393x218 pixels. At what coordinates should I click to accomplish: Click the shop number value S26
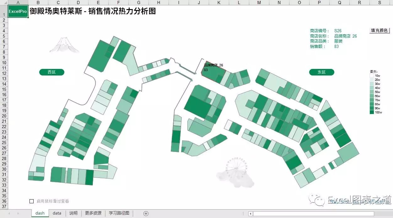pos(338,31)
